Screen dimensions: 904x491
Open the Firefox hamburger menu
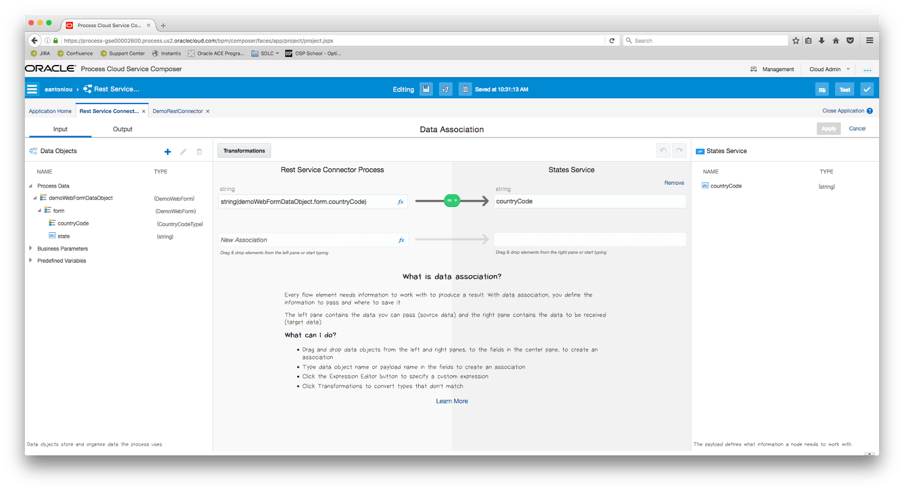tap(870, 41)
